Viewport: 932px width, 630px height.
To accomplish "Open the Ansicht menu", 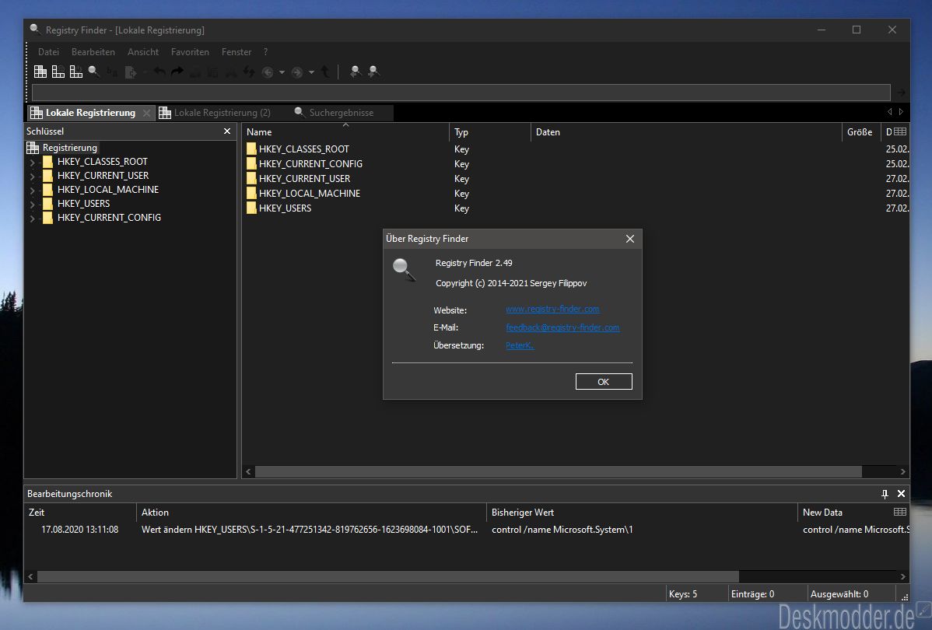I will [143, 52].
